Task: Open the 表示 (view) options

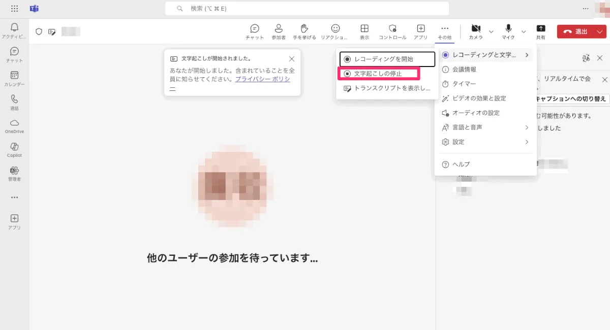Action: 364,31
